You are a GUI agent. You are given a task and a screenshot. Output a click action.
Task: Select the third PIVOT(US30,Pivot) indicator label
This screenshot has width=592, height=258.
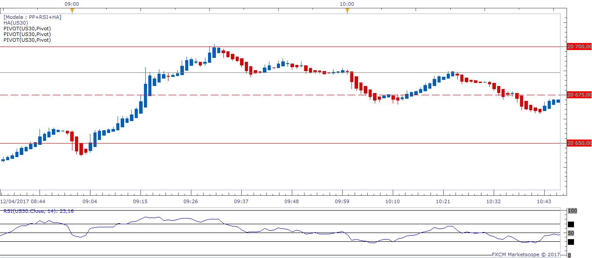pyautogui.click(x=27, y=40)
